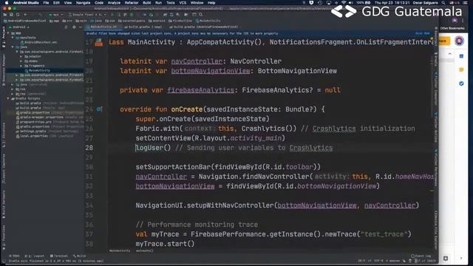The height and width of the screenshot is (266, 473).
Task: Click onCreate() in the editor breadcrumb
Action: (x=145, y=250)
